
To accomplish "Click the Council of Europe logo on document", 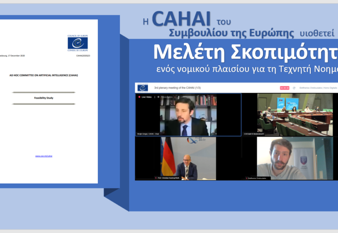I will (78, 43).
